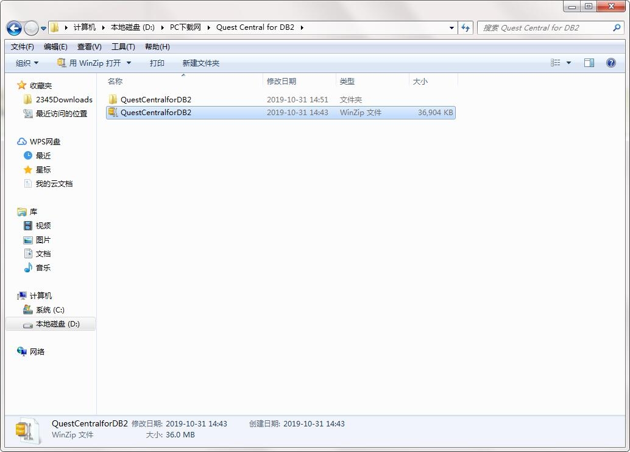Select 计算机 in the navigation pane
Image resolution: width=630 pixels, height=452 pixels.
coord(35,295)
